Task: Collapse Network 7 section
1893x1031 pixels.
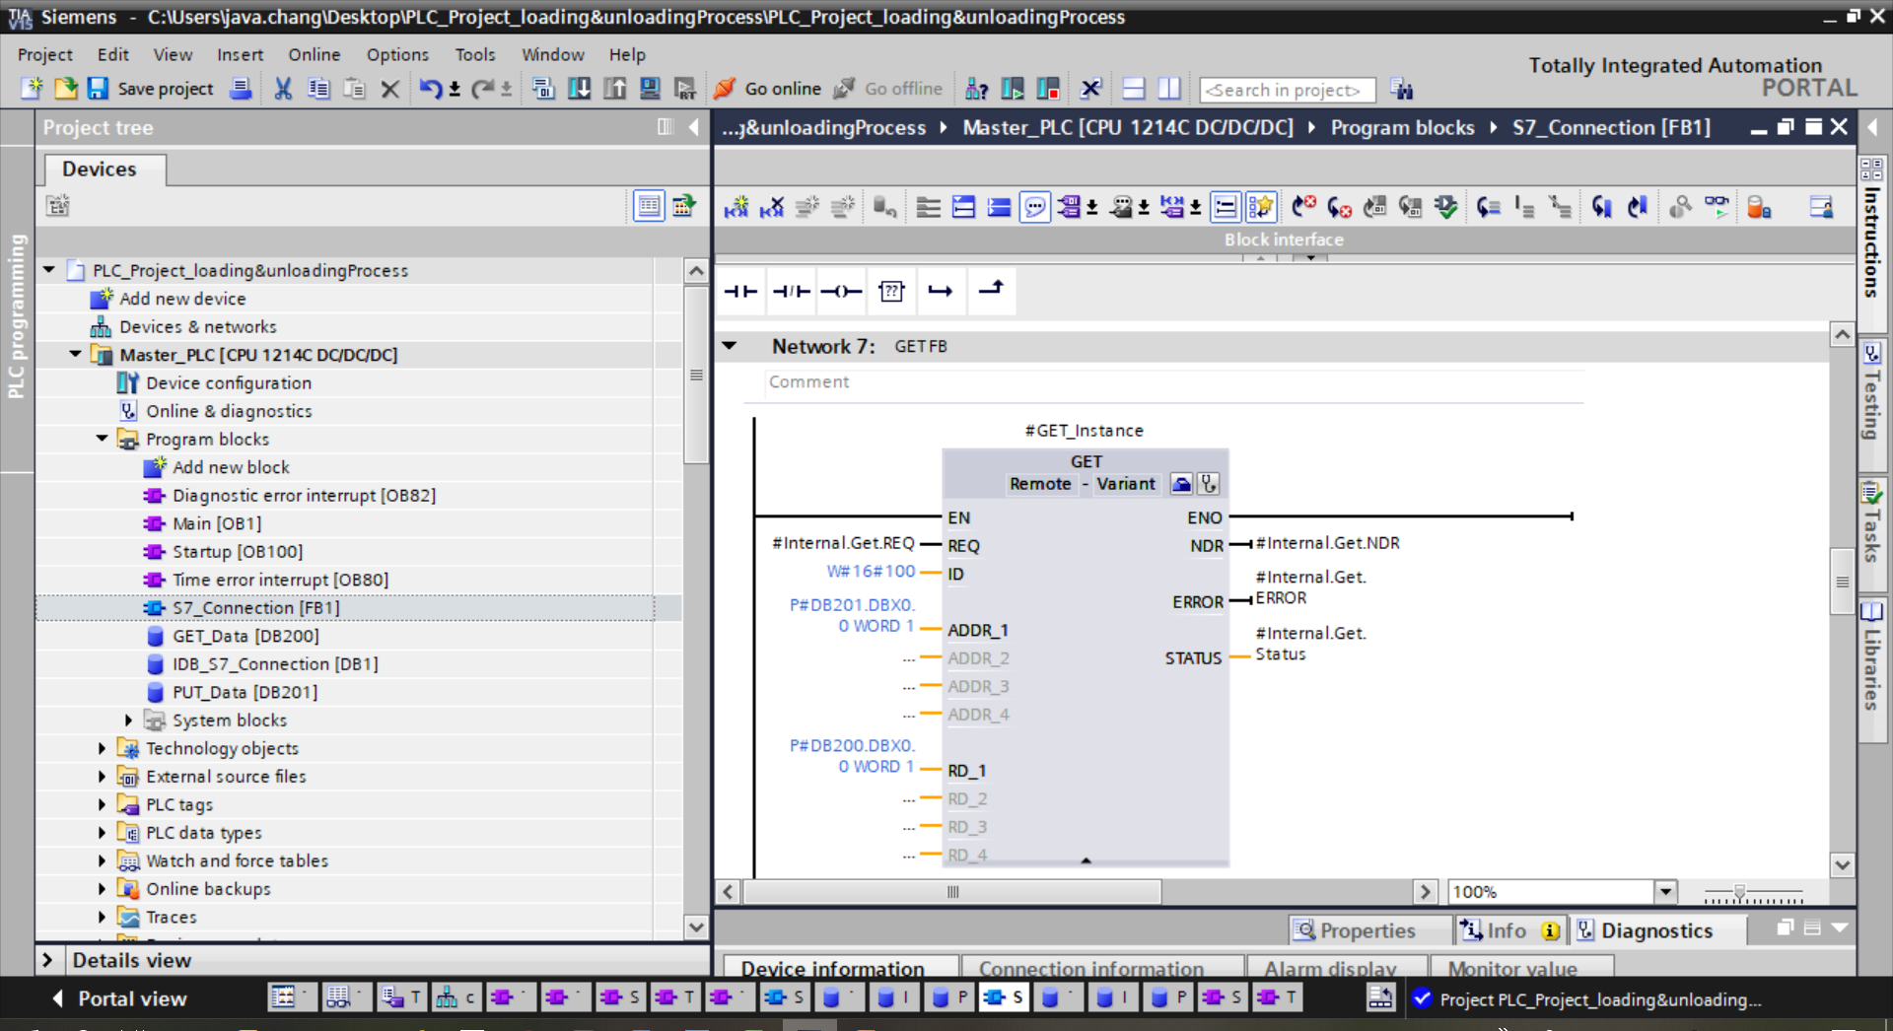Action: [x=730, y=346]
